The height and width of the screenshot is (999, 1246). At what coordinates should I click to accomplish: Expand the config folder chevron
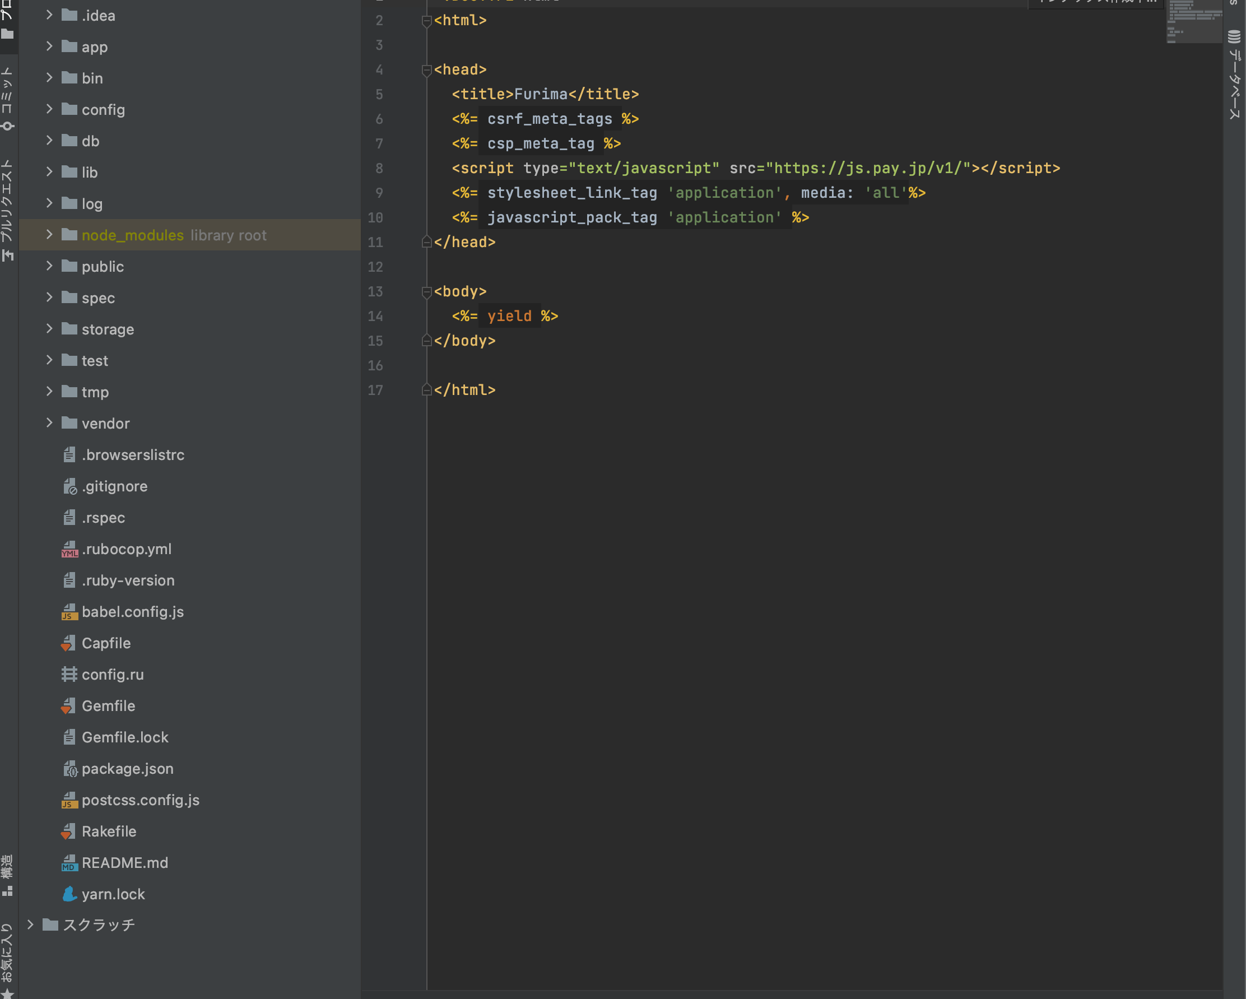[x=49, y=109]
